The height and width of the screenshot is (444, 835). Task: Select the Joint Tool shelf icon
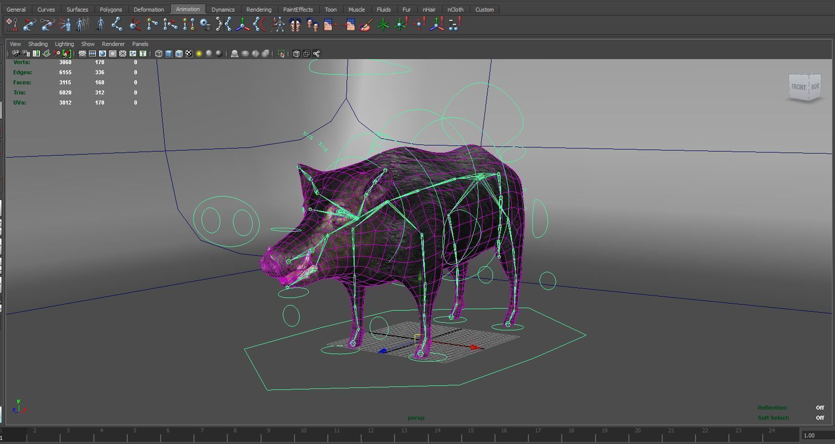coord(117,24)
